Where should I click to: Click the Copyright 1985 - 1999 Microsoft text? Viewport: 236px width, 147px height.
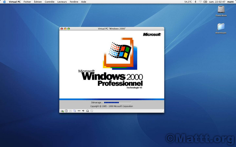coord(112,106)
